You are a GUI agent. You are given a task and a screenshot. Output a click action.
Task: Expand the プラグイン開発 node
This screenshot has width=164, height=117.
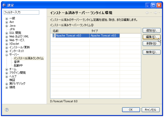(7, 73)
